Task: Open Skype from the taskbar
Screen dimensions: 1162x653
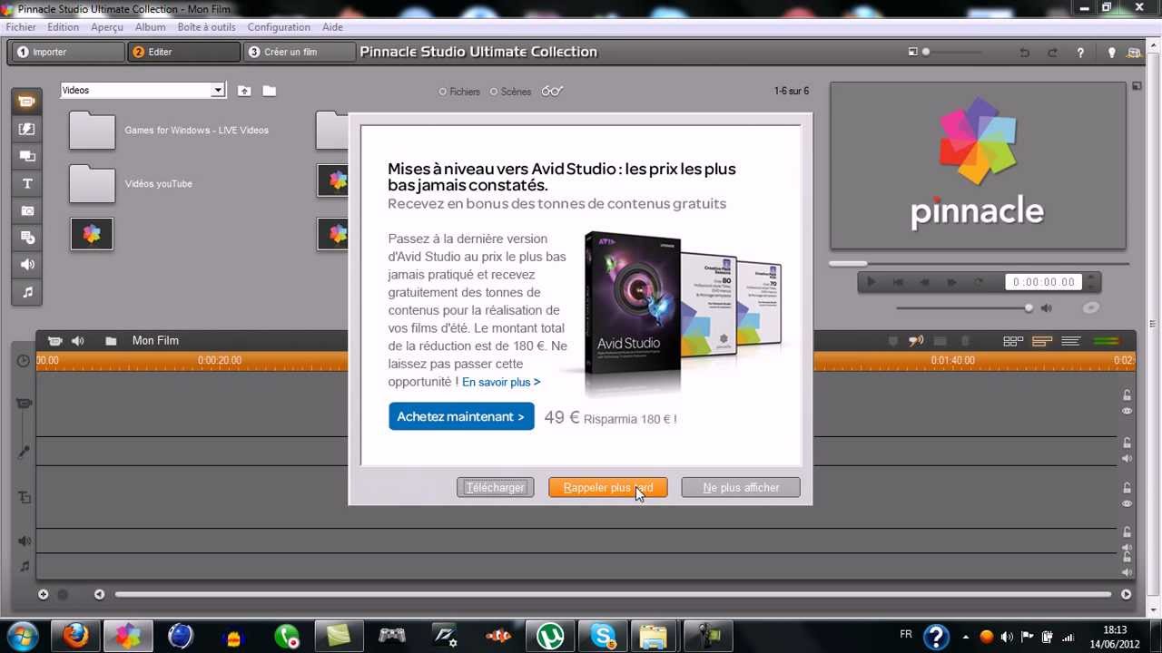Action: point(604,636)
